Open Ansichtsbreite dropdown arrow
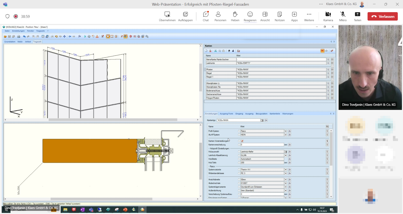Screen dimensions: 403x214 pos(286,180)
